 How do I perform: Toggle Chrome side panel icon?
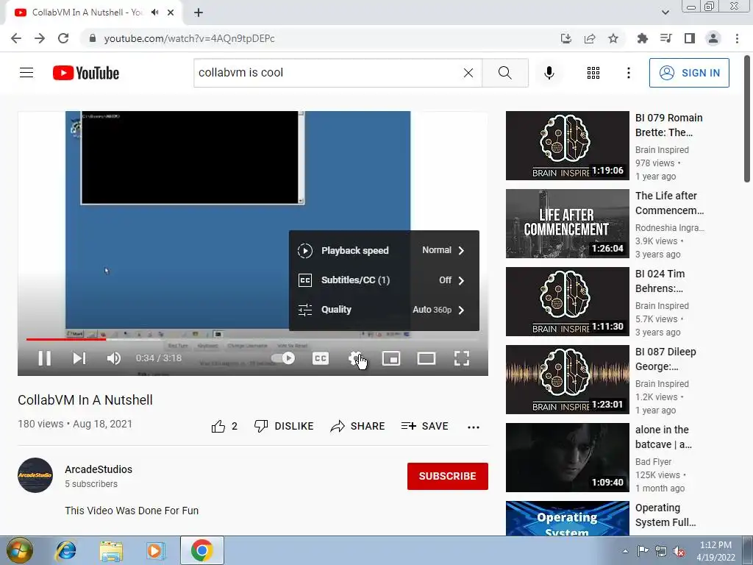[x=690, y=38]
